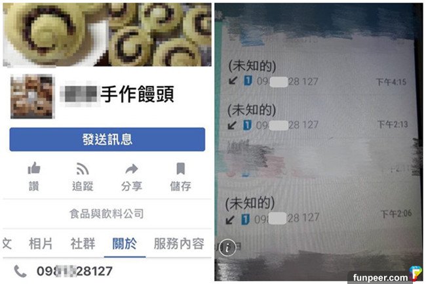Image resolution: width=426 pixels, height=284 pixels.
Task: Tap the blue SIM 1 icon at 下午2:06
Action: pos(245,219)
